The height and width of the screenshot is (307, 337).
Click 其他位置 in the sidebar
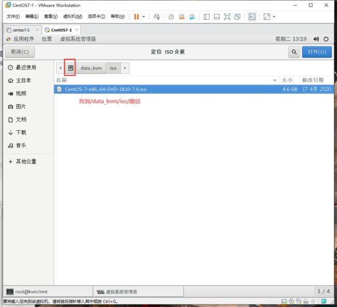tap(28, 162)
